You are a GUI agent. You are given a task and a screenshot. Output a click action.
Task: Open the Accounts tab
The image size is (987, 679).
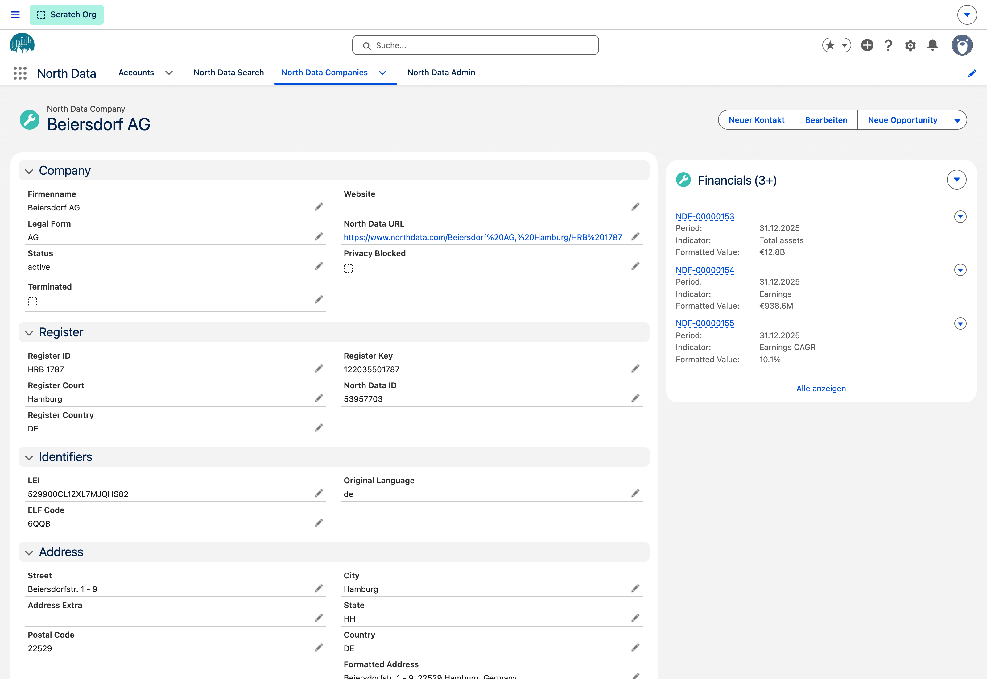coord(136,73)
